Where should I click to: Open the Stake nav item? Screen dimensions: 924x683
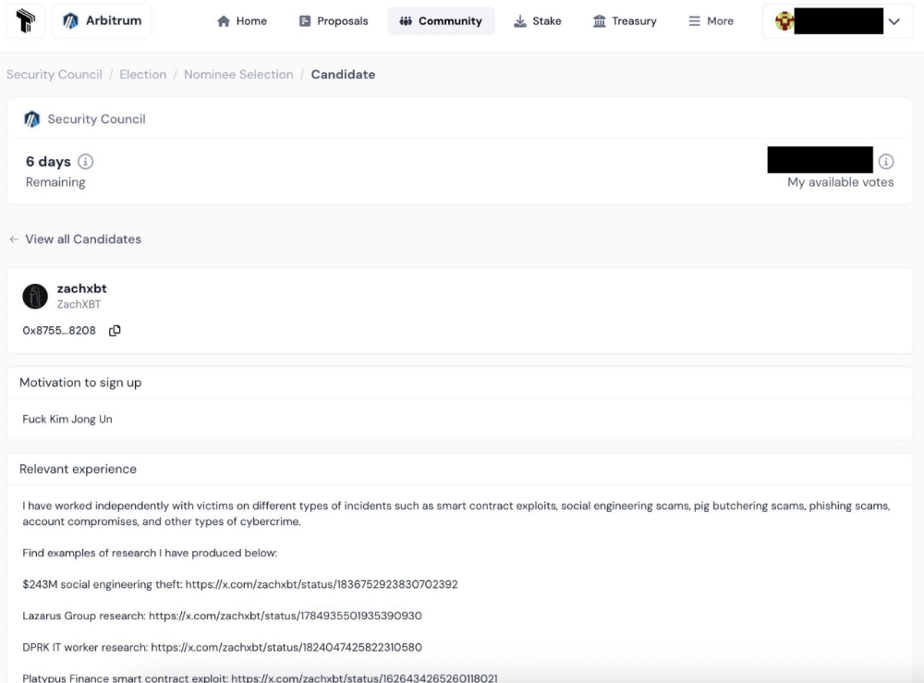point(538,21)
